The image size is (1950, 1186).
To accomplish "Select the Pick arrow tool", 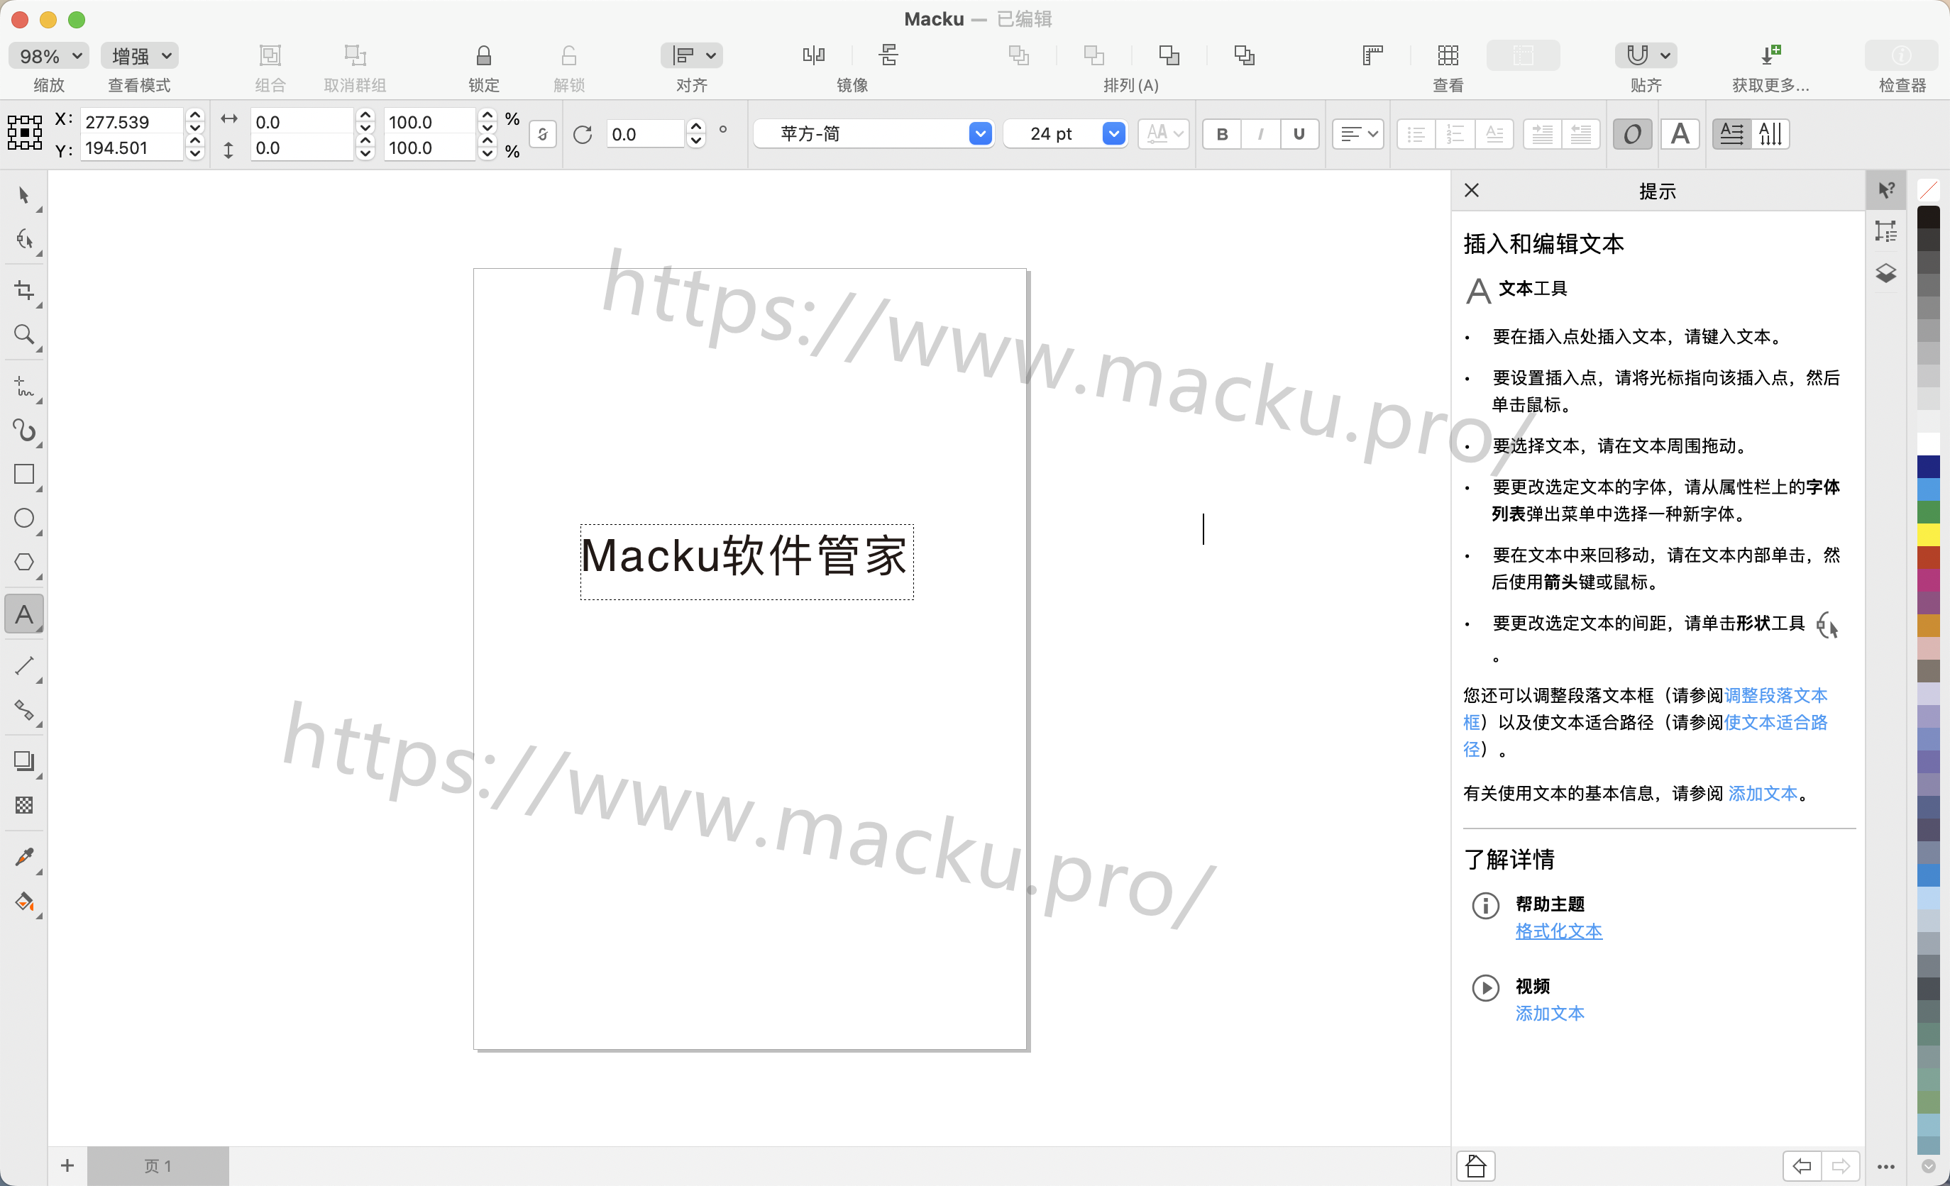I will (23, 194).
